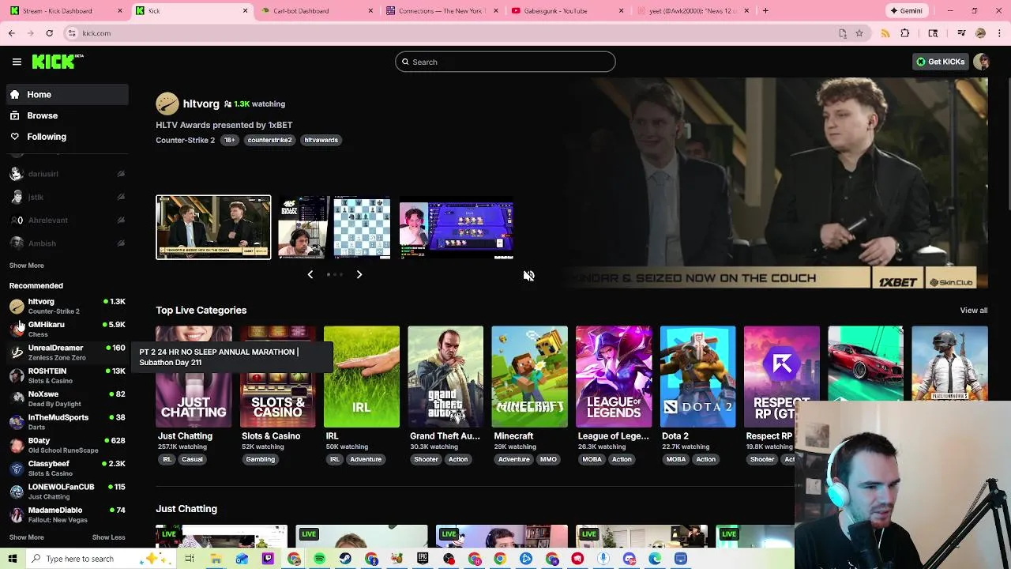The width and height of the screenshot is (1011, 569).
Task: Toggle notifications for jstlk
Action: [x=121, y=197]
